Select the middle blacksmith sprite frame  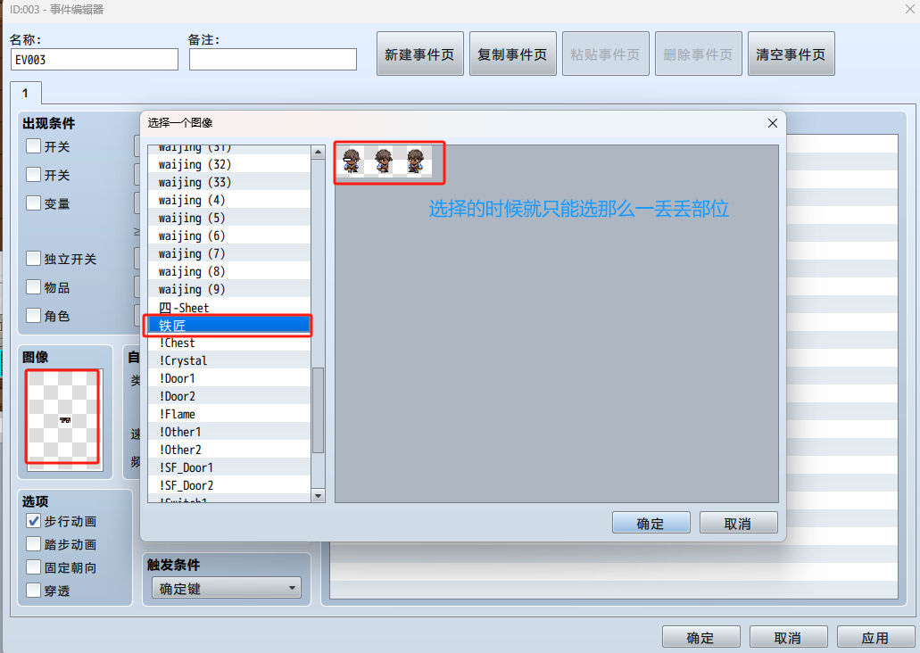(383, 161)
